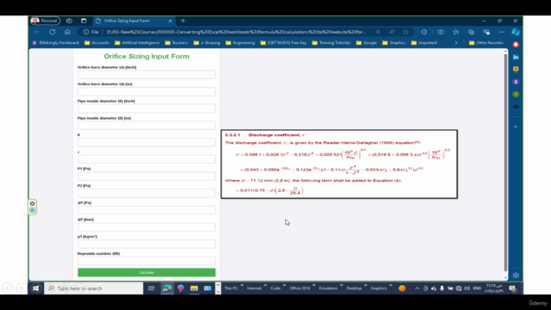The height and width of the screenshot is (310, 551).
Task: Open the settings and more ellipsis menu
Action: 501,32
